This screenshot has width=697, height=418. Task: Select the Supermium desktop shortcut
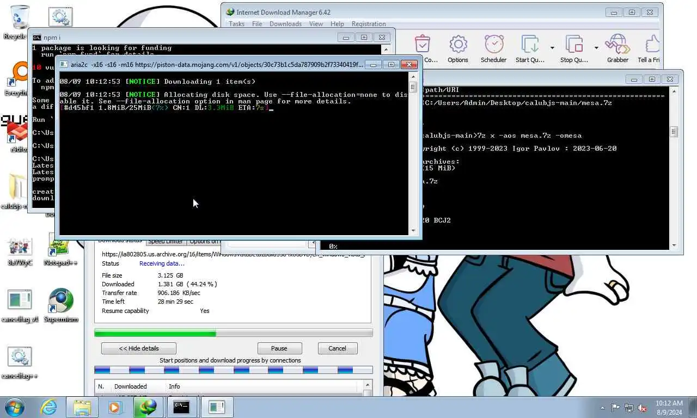[x=60, y=305]
